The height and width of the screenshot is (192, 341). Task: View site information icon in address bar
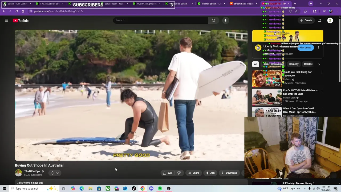(x=31, y=11)
